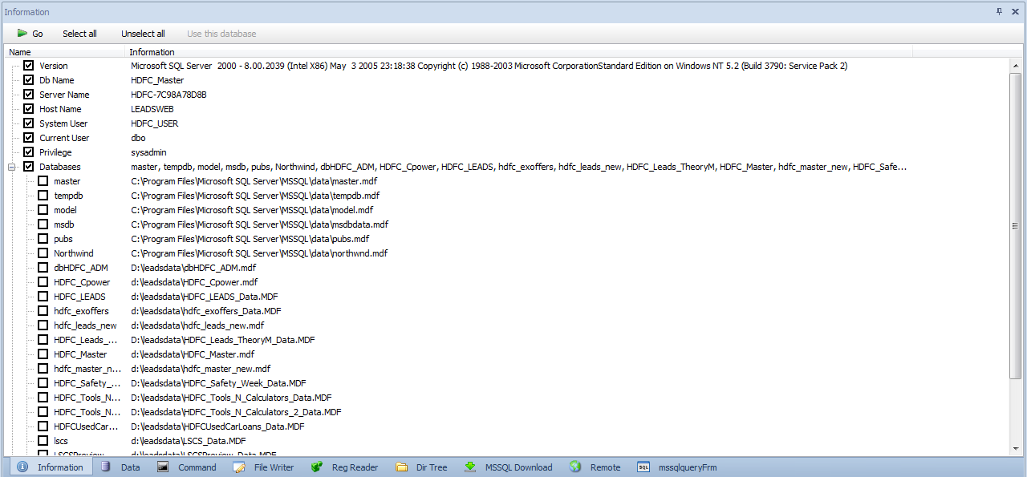This screenshot has height=477, width=1027.
Task: Click the Select all button
Action: click(x=80, y=34)
